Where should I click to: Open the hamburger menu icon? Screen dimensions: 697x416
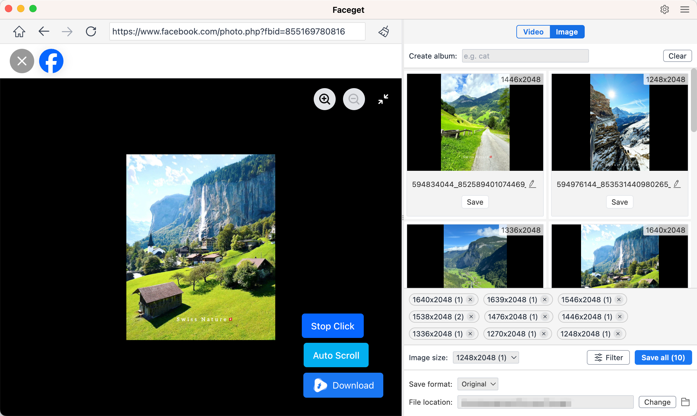684,9
